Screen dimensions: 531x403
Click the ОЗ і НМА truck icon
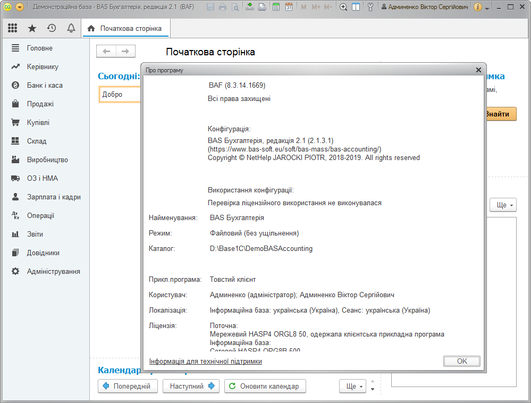click(15, 178)
